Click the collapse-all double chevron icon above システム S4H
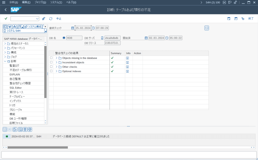258x160 pixels. 14,26
